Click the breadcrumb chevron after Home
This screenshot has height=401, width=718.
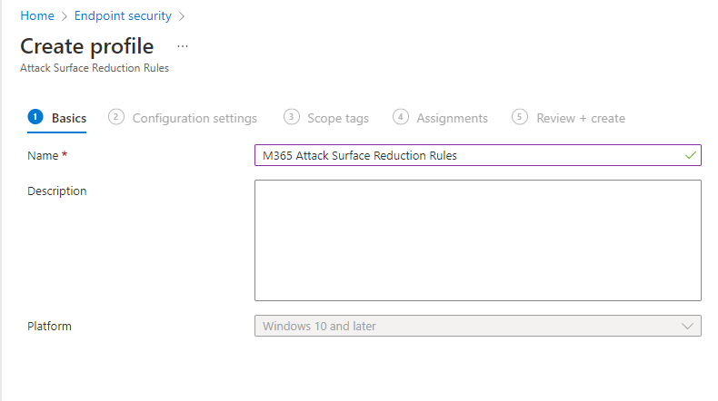tap(65, 16)
